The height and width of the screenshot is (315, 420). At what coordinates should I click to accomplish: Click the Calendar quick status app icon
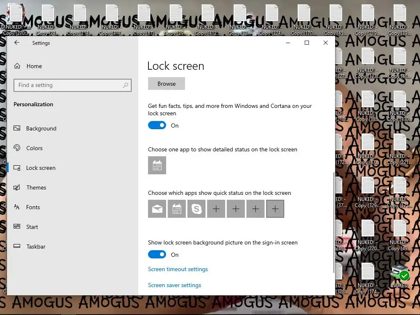177,209
